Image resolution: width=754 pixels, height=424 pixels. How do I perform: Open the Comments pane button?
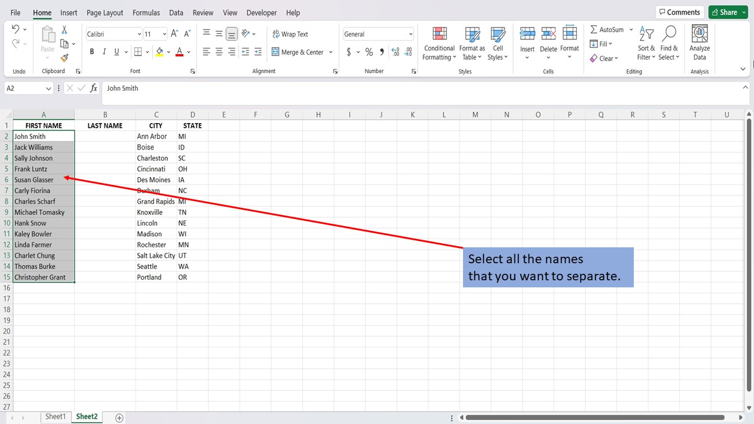point(680,12)
